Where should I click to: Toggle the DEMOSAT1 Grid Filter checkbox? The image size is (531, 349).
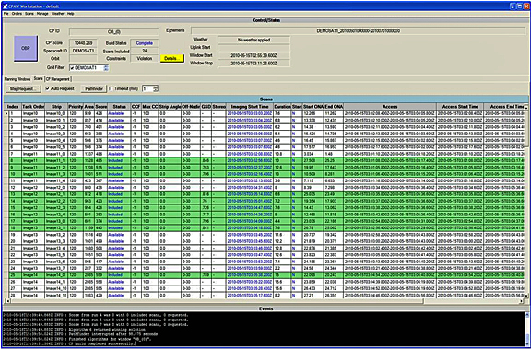coord(73,68)
